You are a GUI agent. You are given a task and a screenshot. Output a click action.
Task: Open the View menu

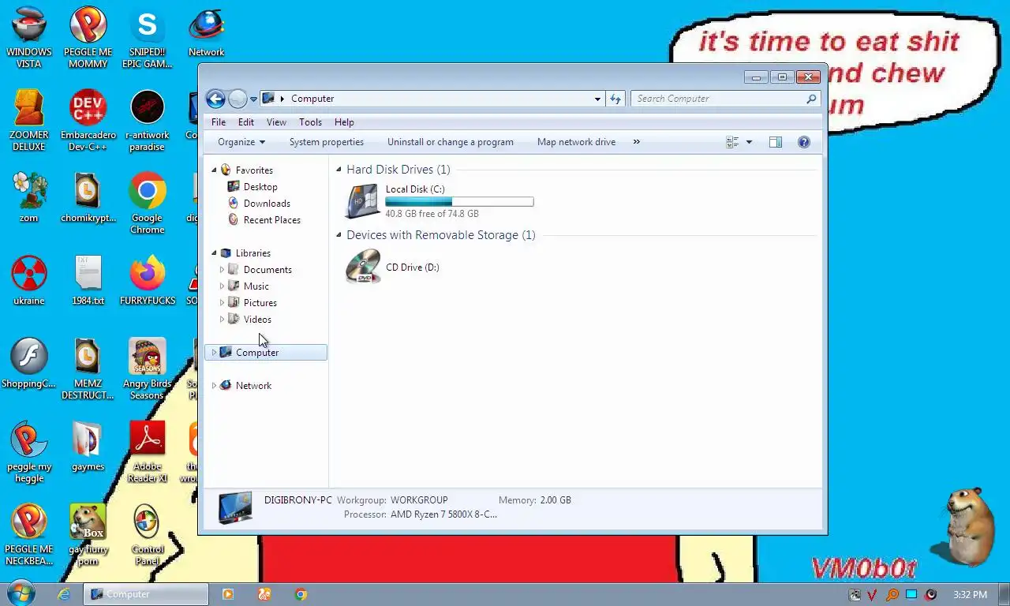tap(276, 122)
